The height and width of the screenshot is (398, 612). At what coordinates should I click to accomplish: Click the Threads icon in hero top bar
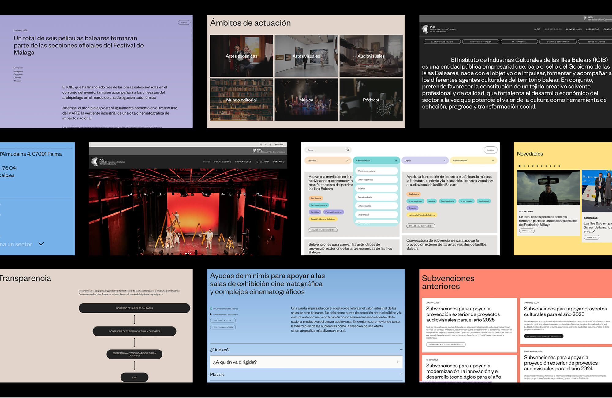270,145
